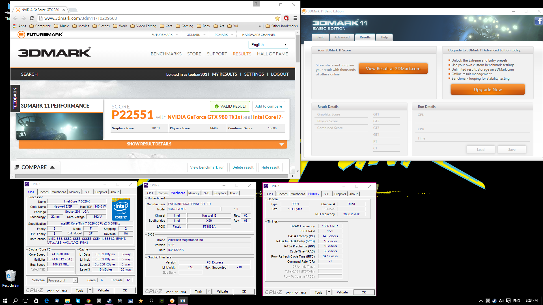Click the LOGOUT link
The height and width of the screenshot is (305, 543).
[x=280, y=74]
